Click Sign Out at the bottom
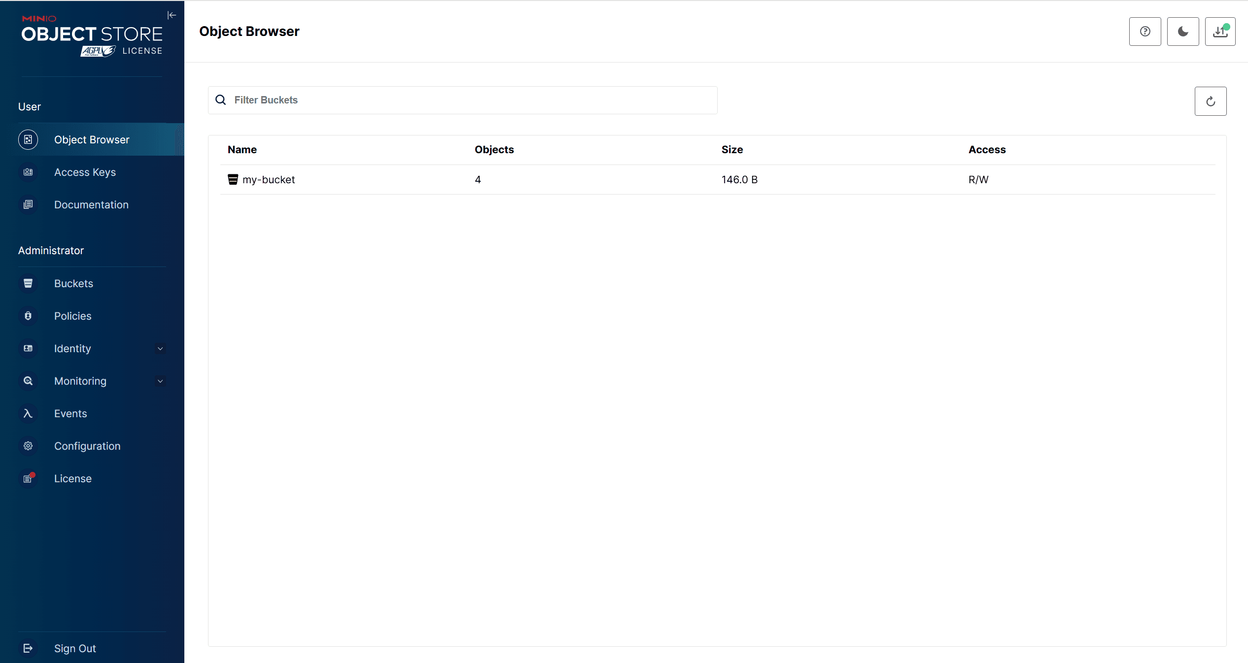This screenshot has height=663, width=1248. 74,648
